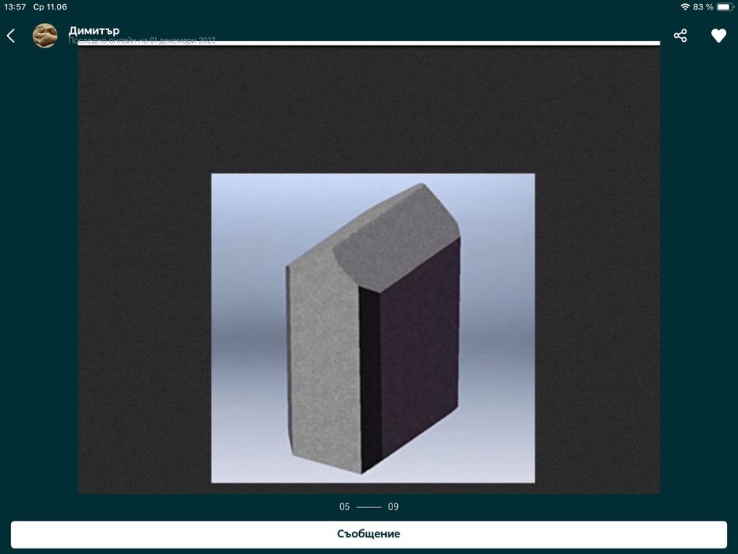This screenshot has height=554, width=738.
Task: Toggle favorite heart icon
Action: point(718,36)
